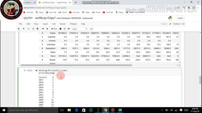The image size is (202, 113).
Task: Open the cell type Code dropdown
Action: 80,29
